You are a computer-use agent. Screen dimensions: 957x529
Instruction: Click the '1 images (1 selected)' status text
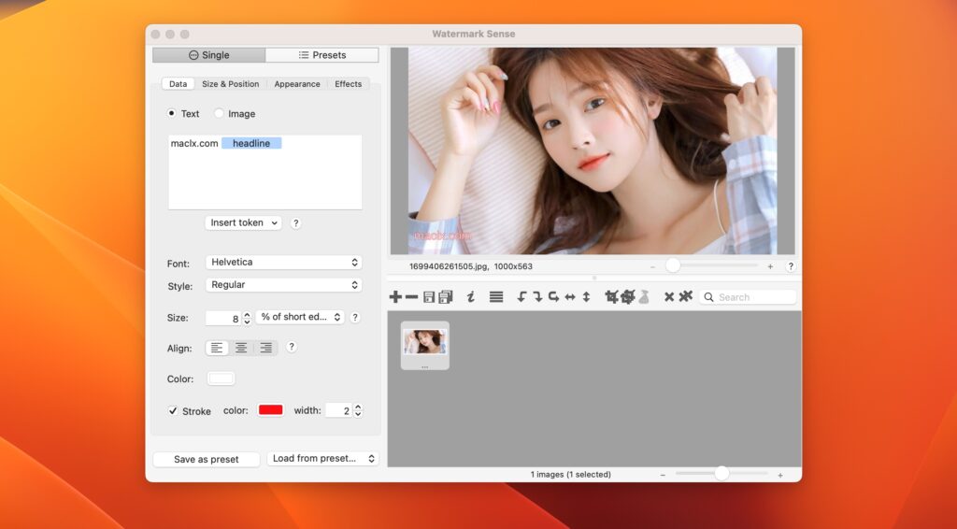tap(571, 475)
